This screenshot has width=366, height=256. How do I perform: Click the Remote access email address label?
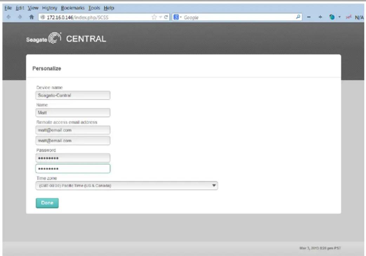pos(67,122)
